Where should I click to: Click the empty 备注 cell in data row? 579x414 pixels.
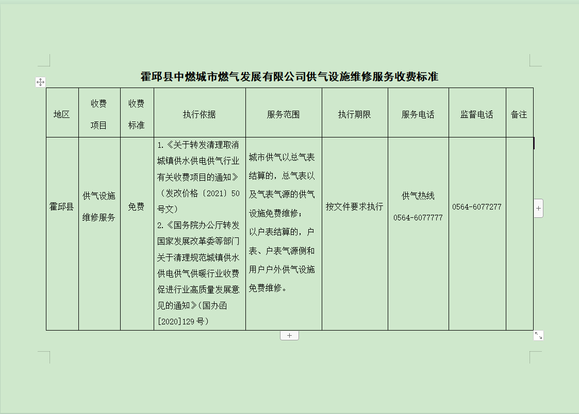[x=519, y=233]
